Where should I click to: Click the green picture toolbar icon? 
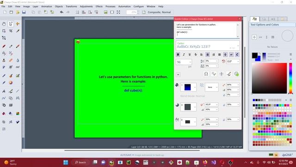coord(105,12)
